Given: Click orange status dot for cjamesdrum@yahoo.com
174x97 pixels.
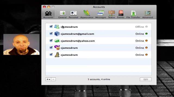Looking at the screenshot, I should [147, 41].
